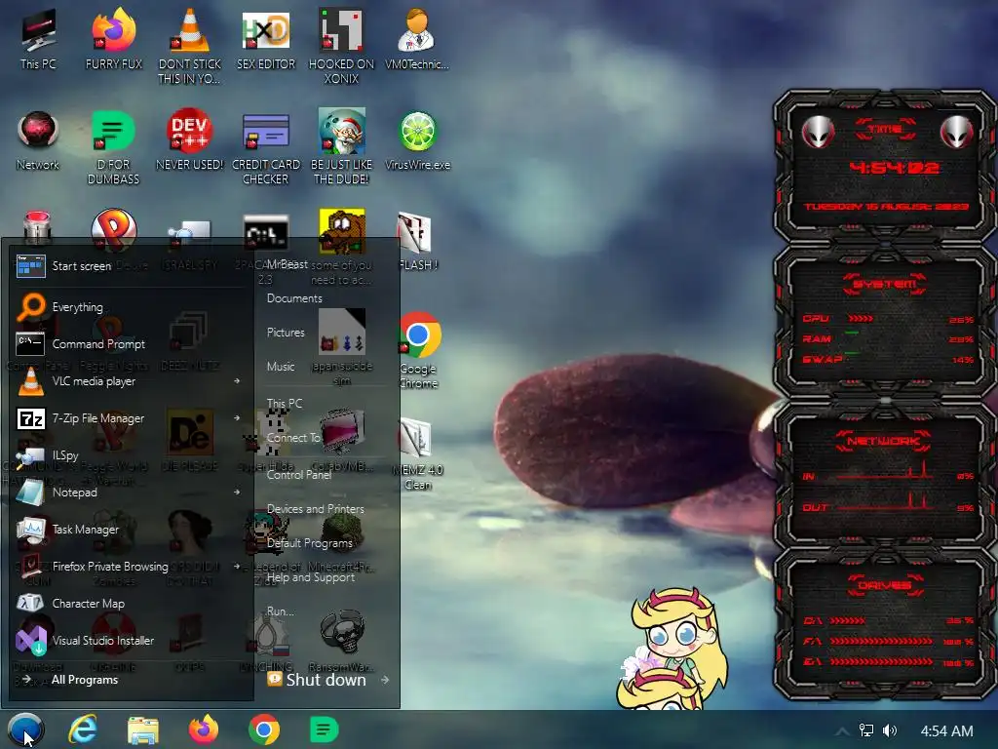Open the taskbar clock showing 4:54 AM
Image resolution: width=998 pixels, height=749 pixels.
click(946, 731)
